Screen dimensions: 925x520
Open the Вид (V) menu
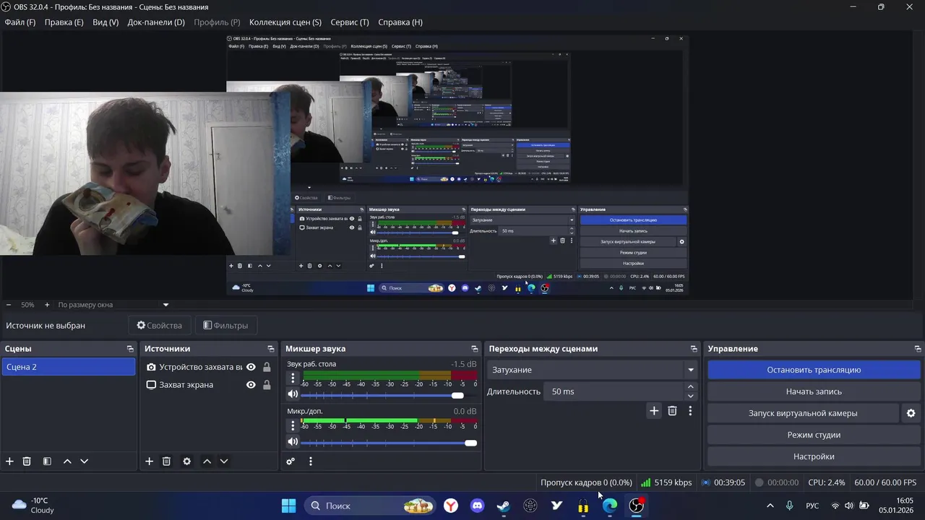tap(106, 22)
